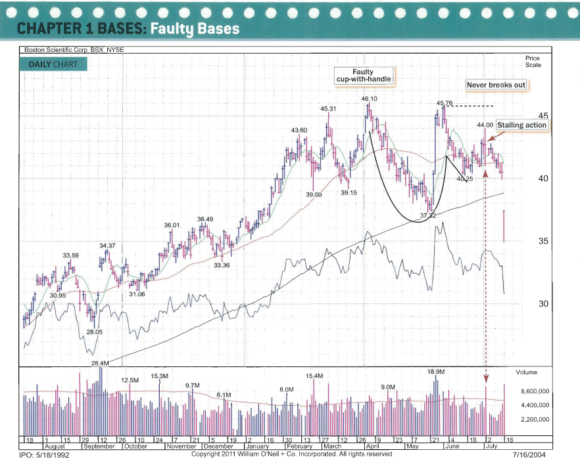Click the DAILY CHART label
Screen dimensions: 580x461
point(53,64)
